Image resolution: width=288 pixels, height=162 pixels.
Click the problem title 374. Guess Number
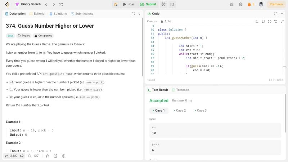pos(50,26)
